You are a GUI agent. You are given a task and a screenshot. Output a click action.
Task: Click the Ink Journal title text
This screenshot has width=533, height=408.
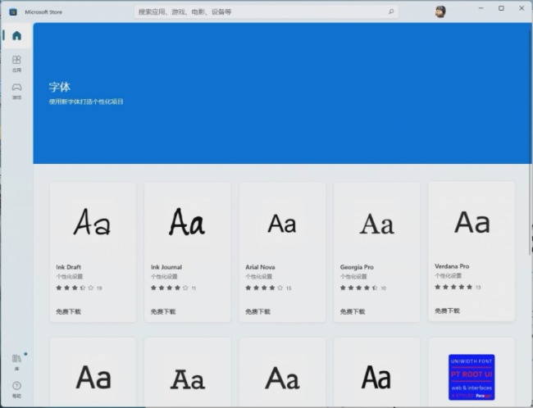coord(166,267)
